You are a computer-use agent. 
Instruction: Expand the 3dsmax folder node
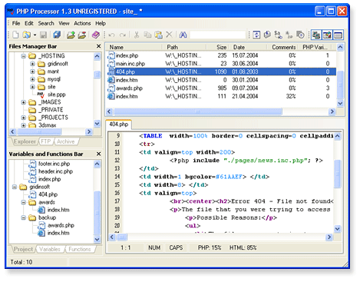24,125
